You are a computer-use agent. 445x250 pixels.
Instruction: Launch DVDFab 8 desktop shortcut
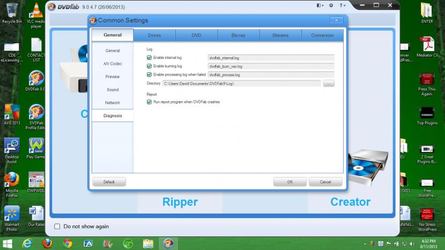(36, 80)
